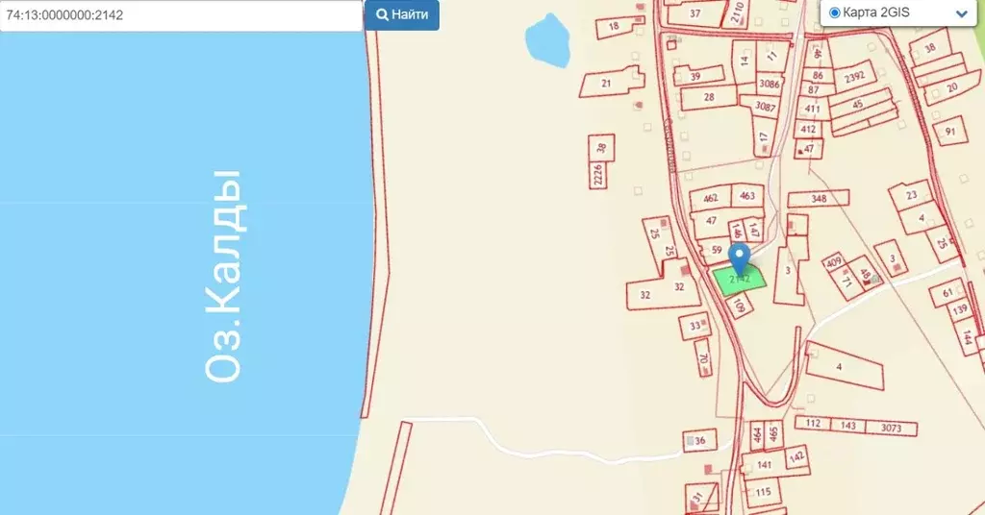Focus the cadastral number search field
This screenshot has width=985, height=515.
click(181, 15)
